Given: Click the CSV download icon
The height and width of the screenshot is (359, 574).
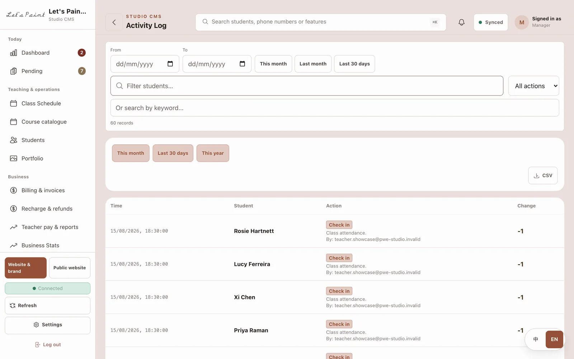Looking at the screenshot, I should point(536,176).
